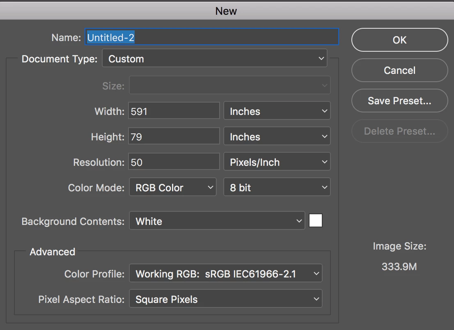The width and height of the screenshot is (454, 330).
Task: Open the Width units dropdown
Action: click(277, 111)
